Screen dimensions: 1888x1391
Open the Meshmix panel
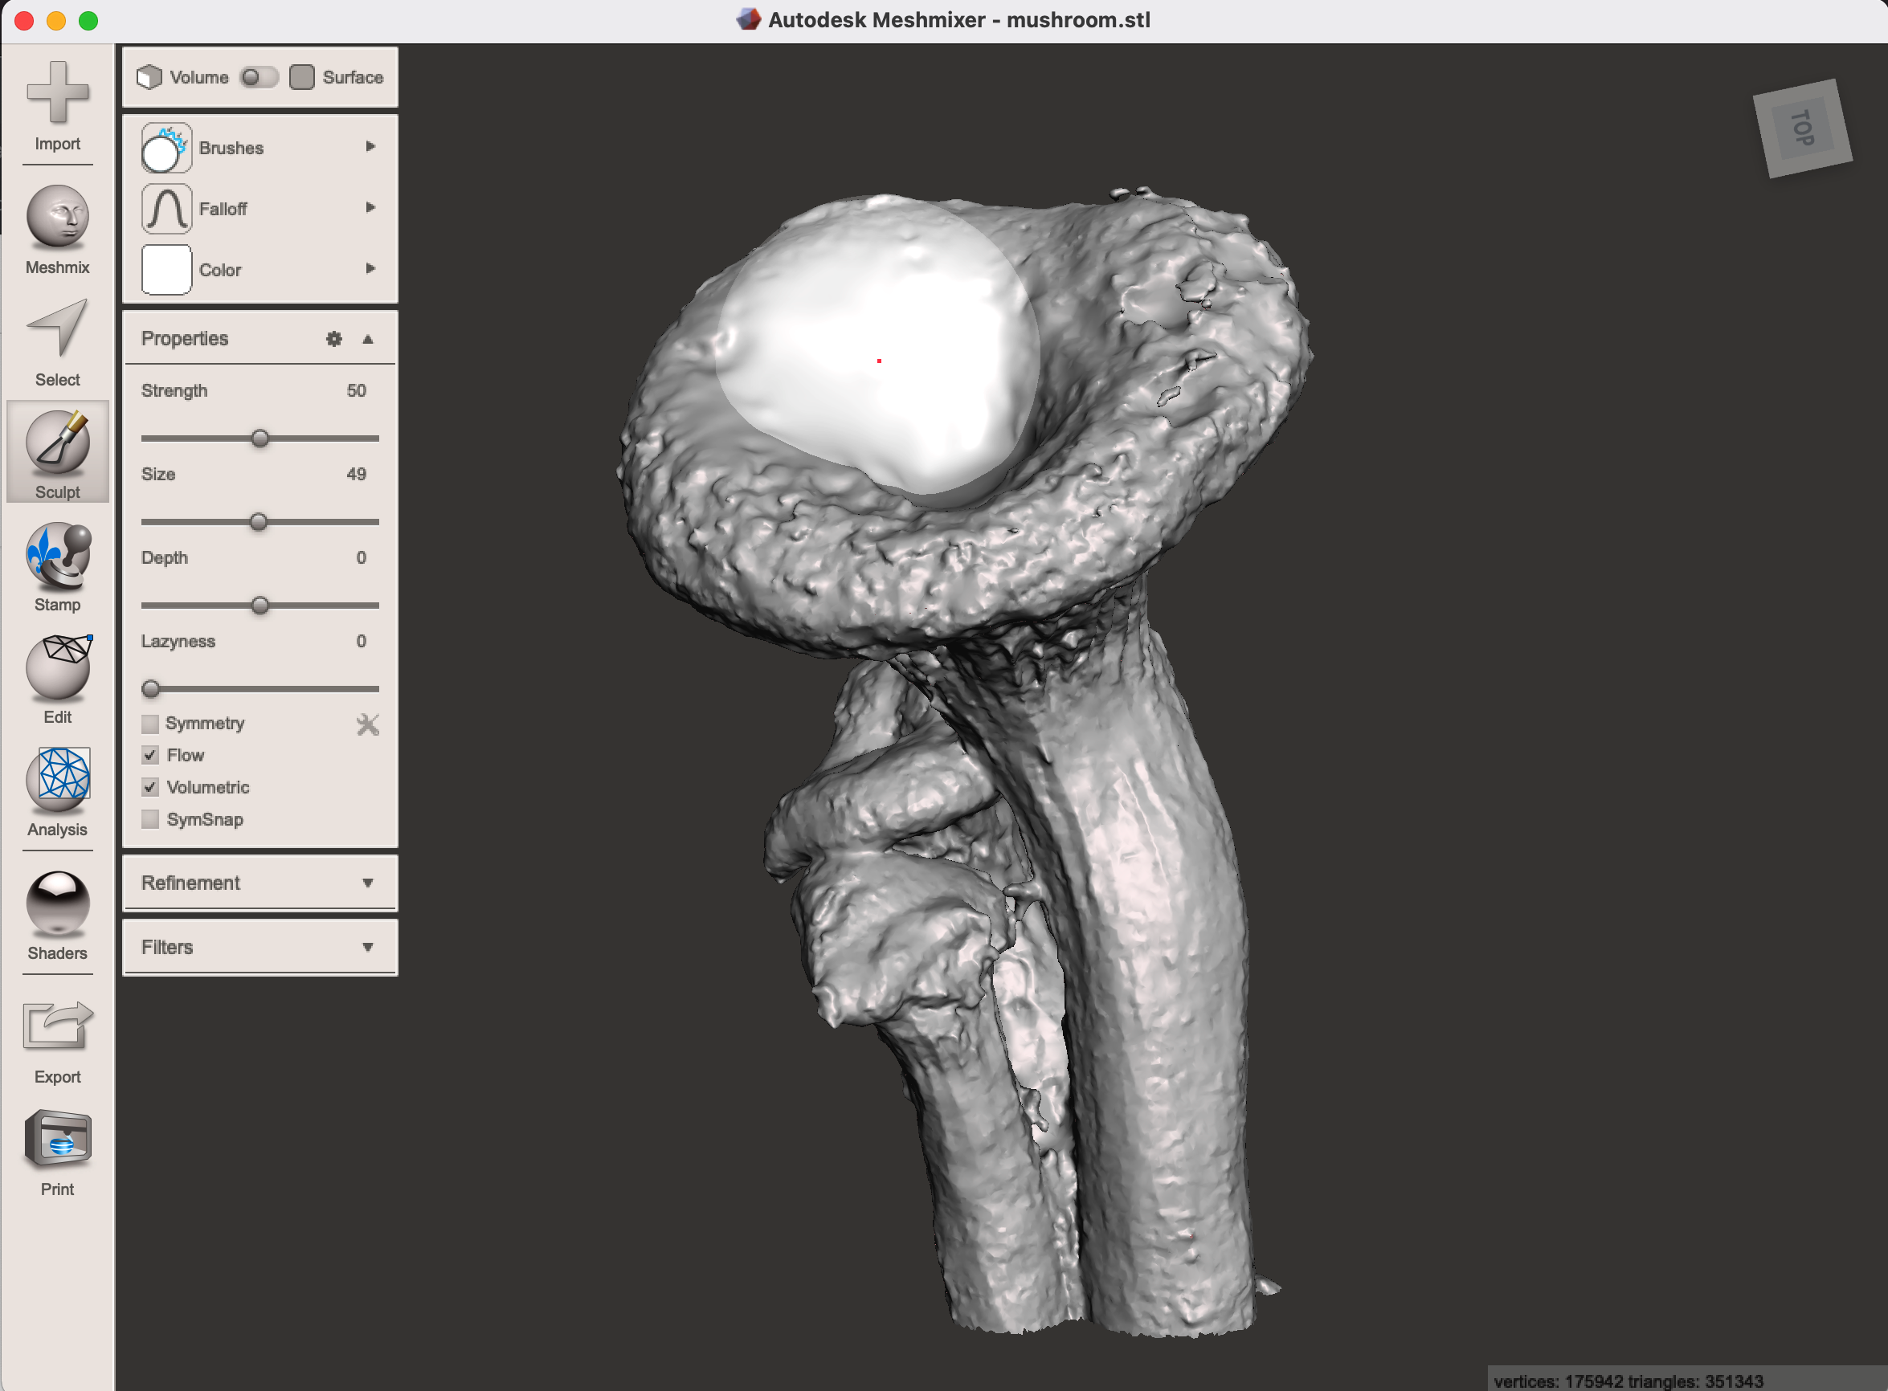point(57,230)
